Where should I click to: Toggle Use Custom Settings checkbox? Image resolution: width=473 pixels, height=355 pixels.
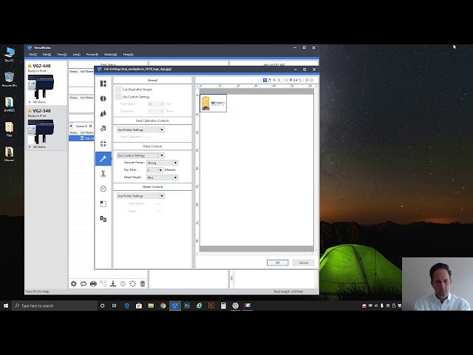tap(118, 96)
